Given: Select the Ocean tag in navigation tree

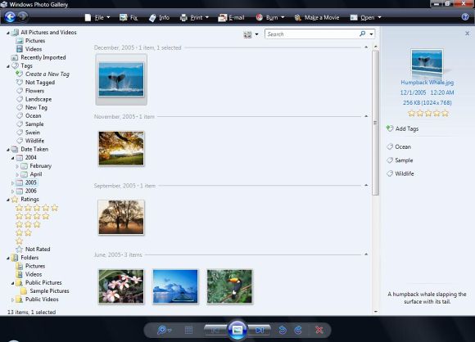Looking at the screenshot, I should 33,116.
